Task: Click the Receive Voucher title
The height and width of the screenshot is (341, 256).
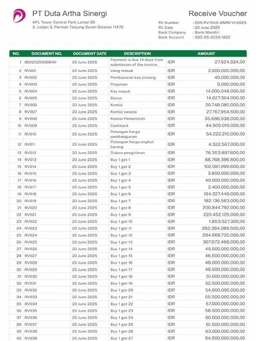Action: tap(217, 14)
